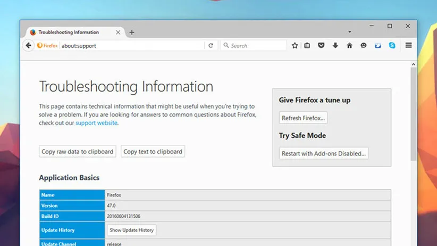Expand the list all tabs dropdown arrow

click(x=350, y=32)
